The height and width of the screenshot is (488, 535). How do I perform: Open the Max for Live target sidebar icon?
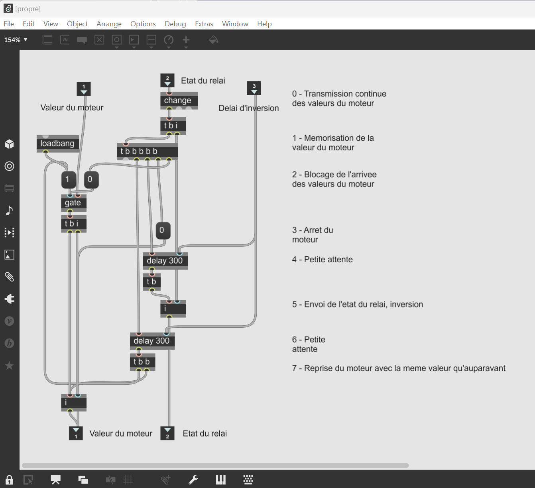pyautogui.click(x=10, y=166)
